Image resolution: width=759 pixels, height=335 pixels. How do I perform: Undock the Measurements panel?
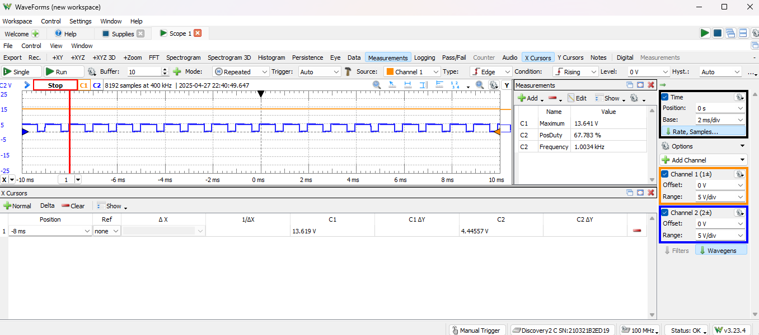[630, 85]
